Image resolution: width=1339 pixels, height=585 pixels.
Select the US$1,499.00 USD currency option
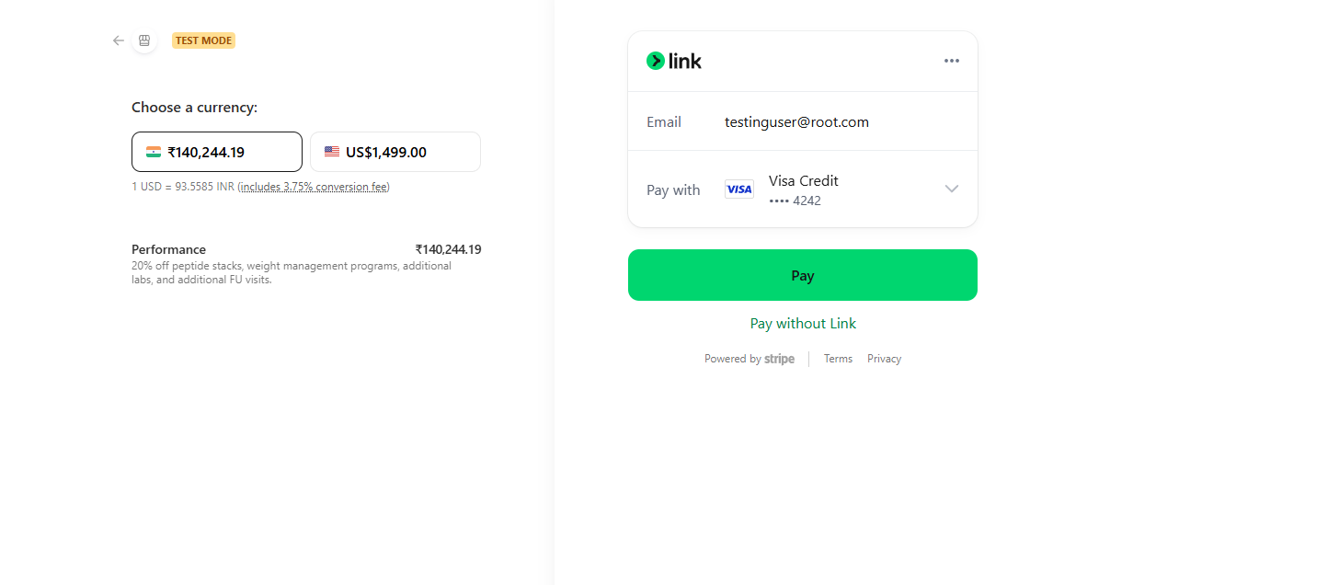[x=395, y=152]
